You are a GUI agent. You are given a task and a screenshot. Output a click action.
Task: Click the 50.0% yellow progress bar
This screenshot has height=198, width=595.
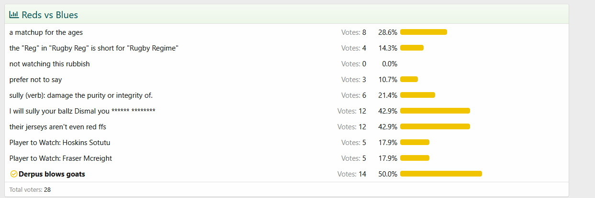(x=441, y=174)
